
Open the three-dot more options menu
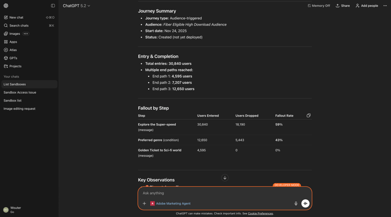pyautogui.click(x=385, y=6)
